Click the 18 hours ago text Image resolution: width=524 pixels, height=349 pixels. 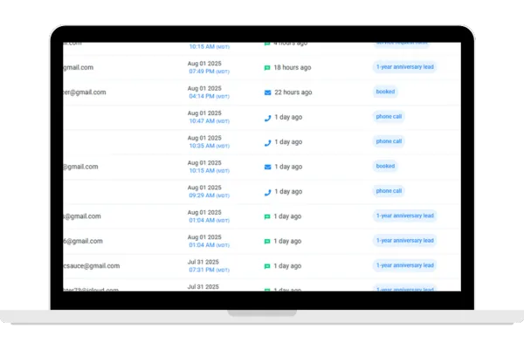point(293,67)
